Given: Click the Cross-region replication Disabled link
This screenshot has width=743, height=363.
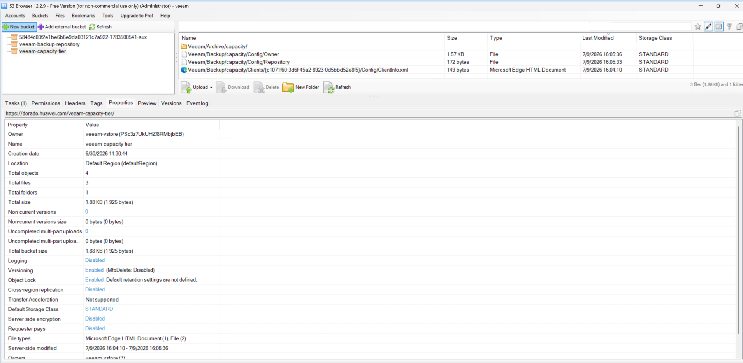Looking at the screenshot, I should (x=95, y=289).
